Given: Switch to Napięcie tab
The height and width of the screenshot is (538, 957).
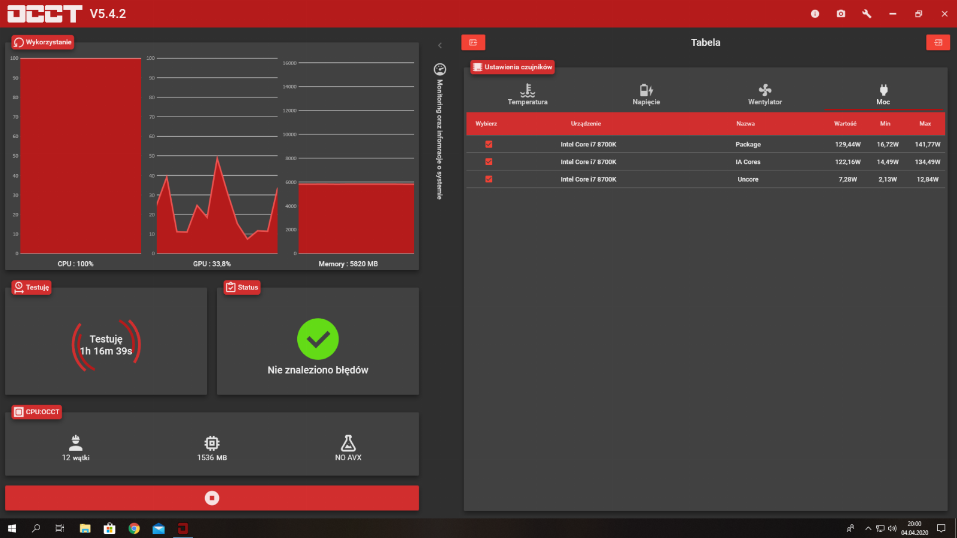Looking at the screenshot, I should pos(646,95).
